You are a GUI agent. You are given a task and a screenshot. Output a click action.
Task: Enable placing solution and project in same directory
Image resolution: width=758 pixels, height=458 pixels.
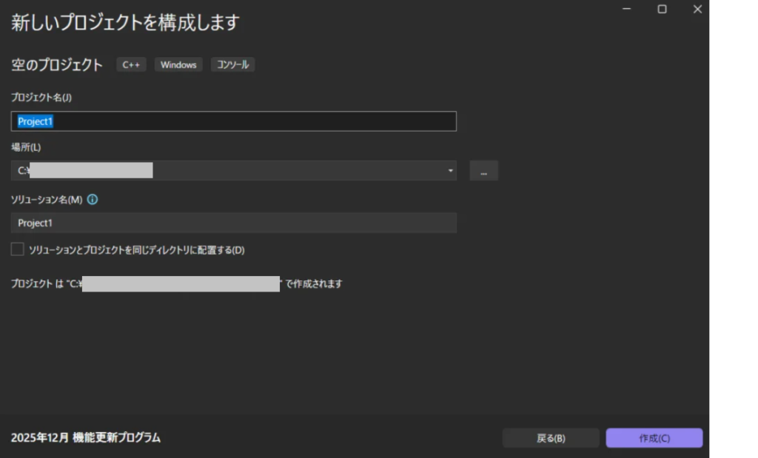[x=18, y=249]
